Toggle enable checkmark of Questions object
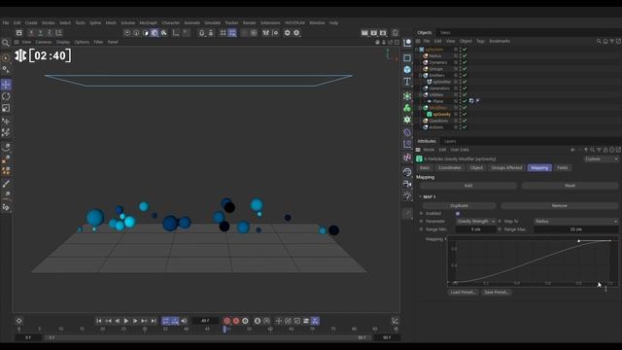The image size is (622, 350). [465, 121]
